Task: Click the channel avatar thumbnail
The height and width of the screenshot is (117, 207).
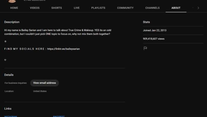Action: point(12,1)
